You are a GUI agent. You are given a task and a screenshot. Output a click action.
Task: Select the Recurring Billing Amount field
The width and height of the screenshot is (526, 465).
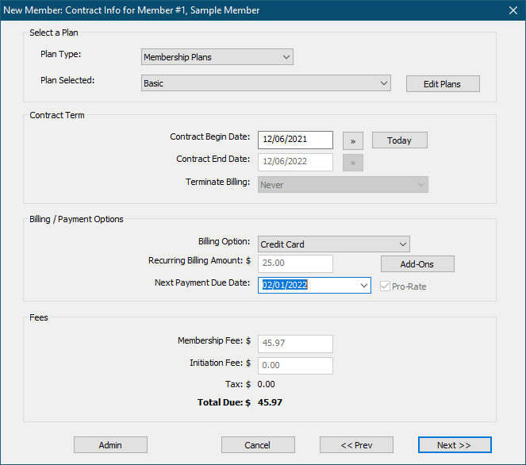click(295, 263)
